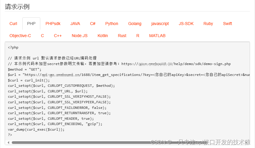
Task: Switch to the Kotlin tab
Action: (x=103, y=36)
